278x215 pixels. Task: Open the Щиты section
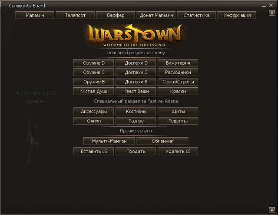click(x=178, y=111)
